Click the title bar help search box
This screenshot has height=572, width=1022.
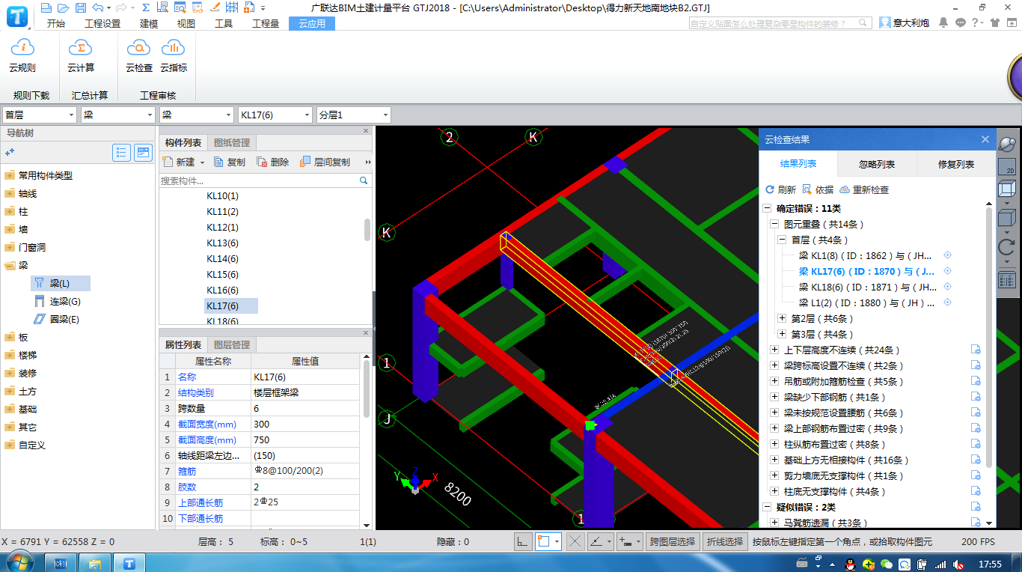[x=781, y=23]
